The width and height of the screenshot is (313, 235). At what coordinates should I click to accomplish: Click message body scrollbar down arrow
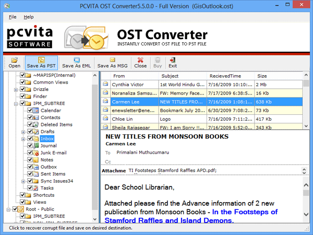click(306, 214)
